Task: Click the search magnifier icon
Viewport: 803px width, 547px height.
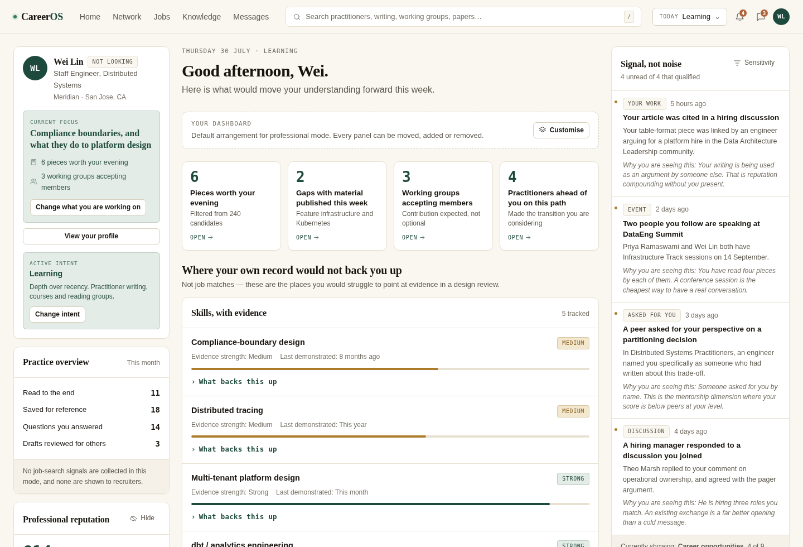Action: pyautogui.click(x=297, y=17)
